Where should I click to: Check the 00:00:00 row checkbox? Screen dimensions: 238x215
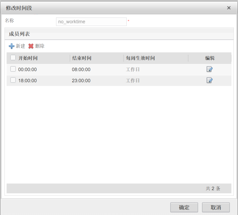point(13,69)
